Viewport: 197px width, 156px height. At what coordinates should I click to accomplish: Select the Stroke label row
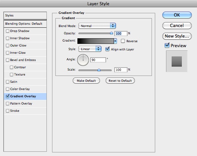(25, 111)
